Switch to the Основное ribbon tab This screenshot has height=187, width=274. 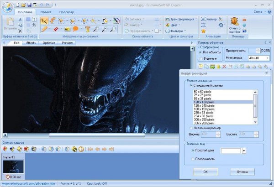coord(25,12)
